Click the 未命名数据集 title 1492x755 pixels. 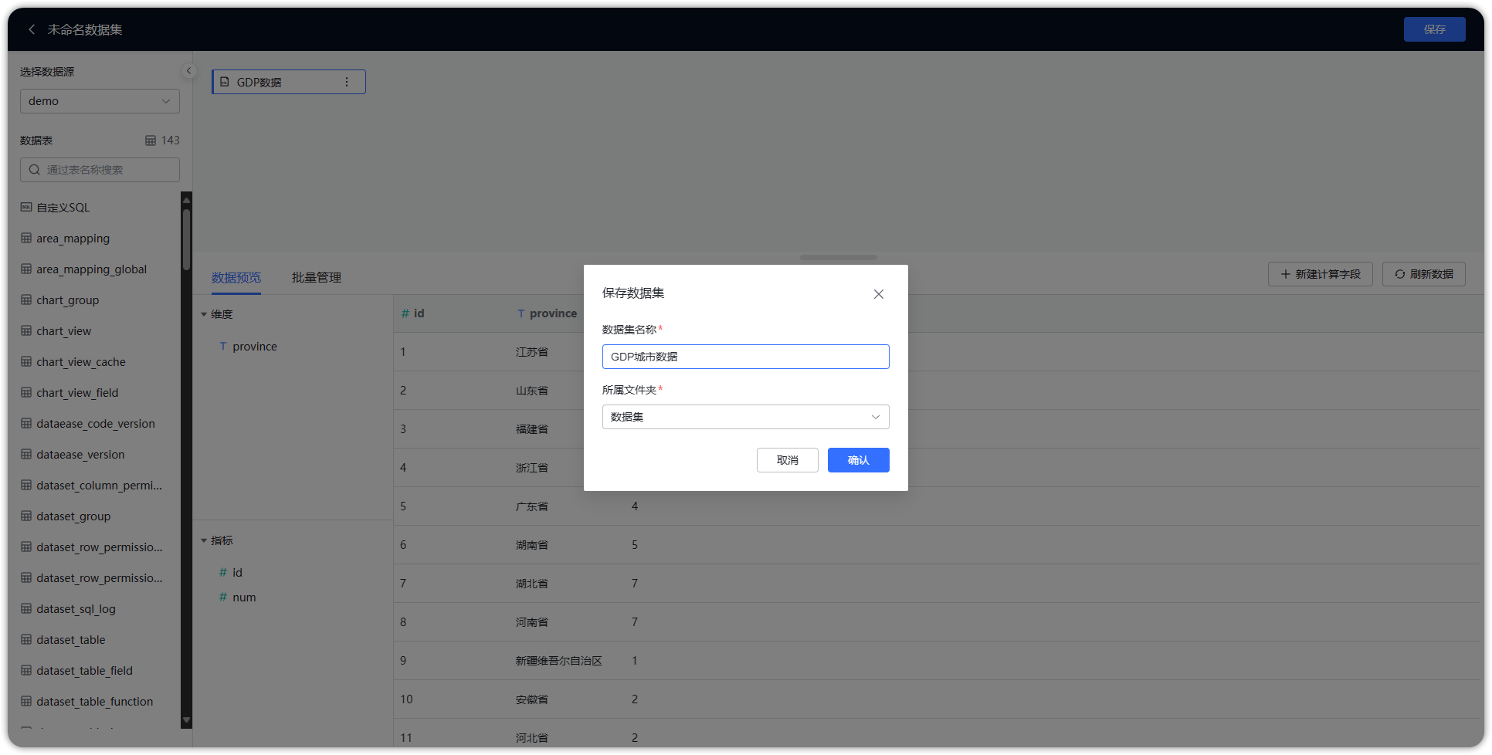pos(85,29)
